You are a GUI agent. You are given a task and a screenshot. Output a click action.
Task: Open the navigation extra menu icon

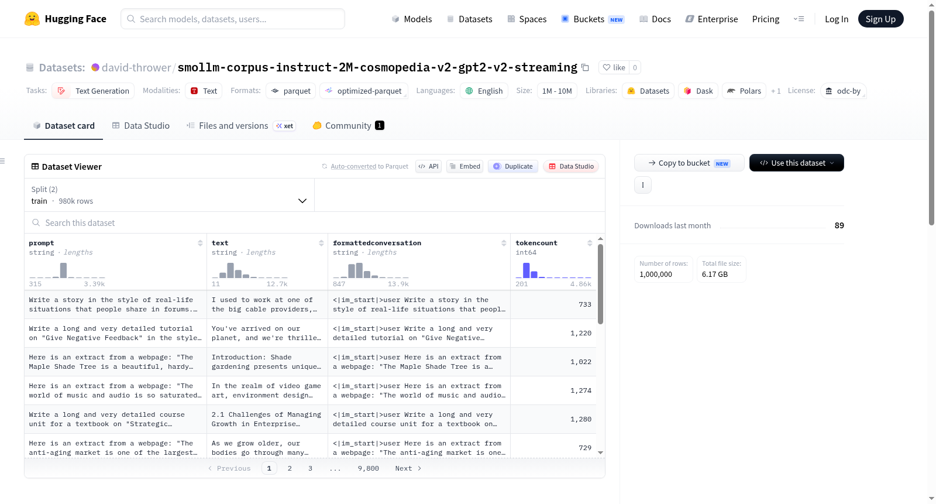click(799, 19)
